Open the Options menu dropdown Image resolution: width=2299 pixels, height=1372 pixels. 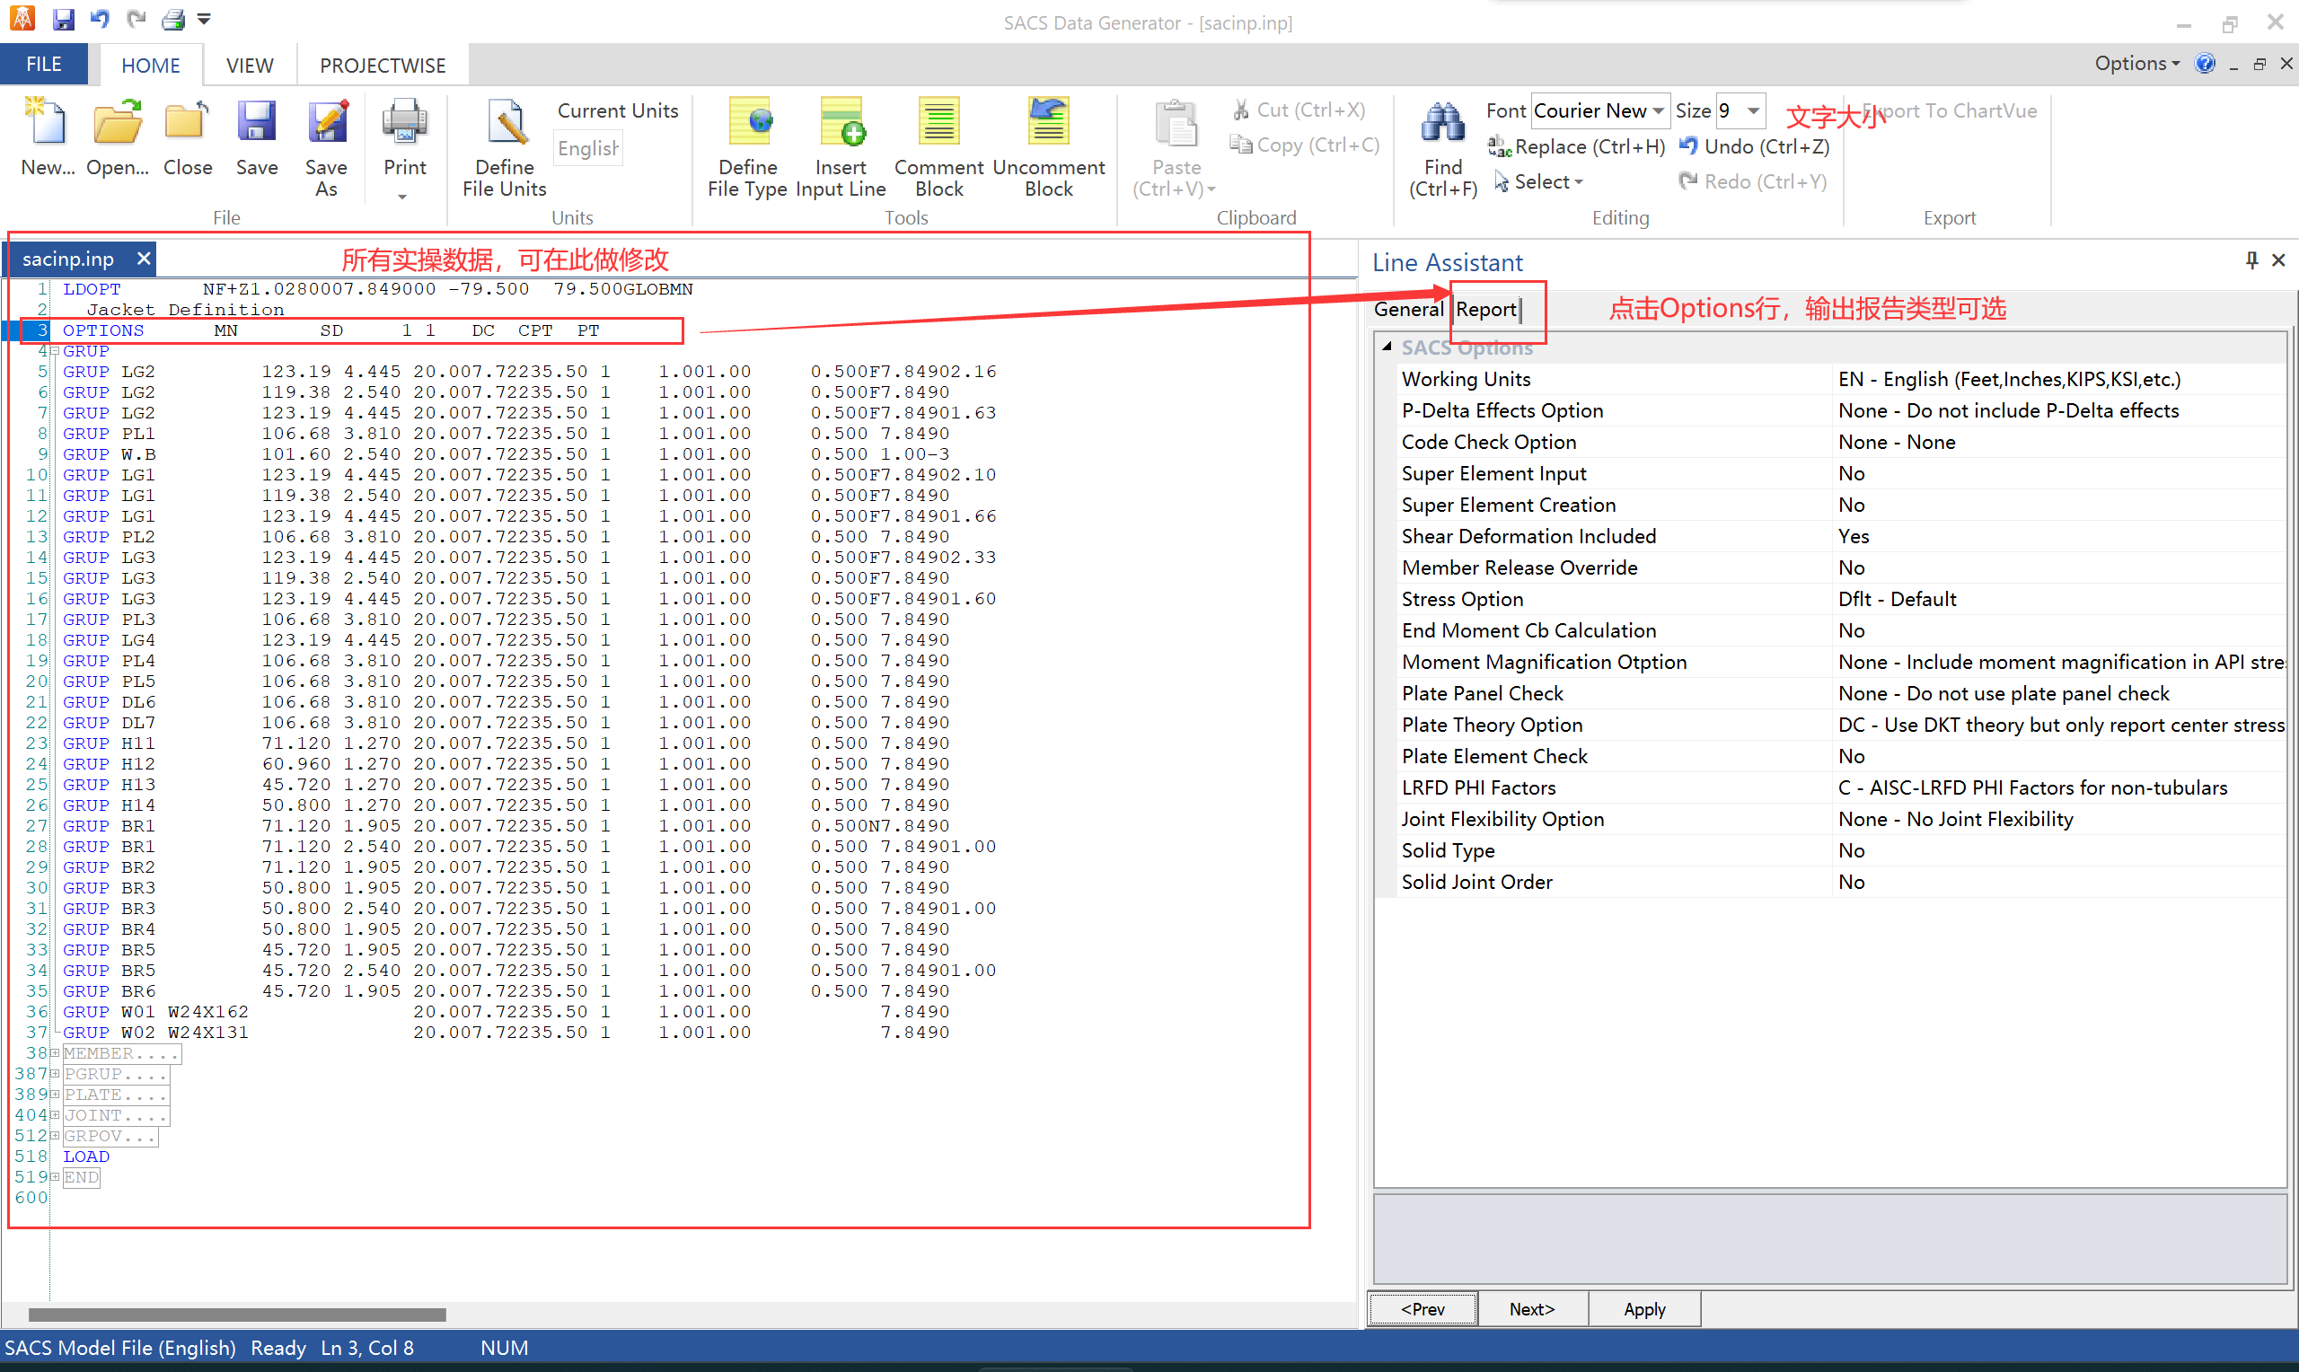coord(2137,64)
